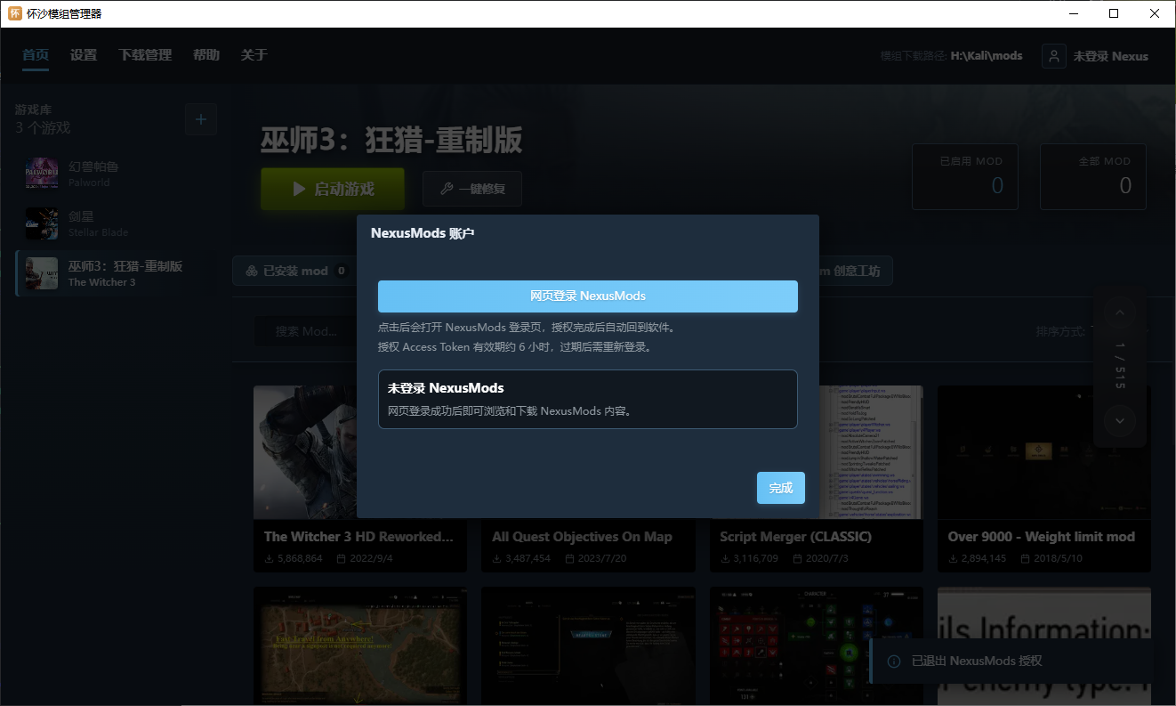Screen dimensions: 1176x706
Task: Click the 一键修复 repair button
Action: [x=472, y=189]
